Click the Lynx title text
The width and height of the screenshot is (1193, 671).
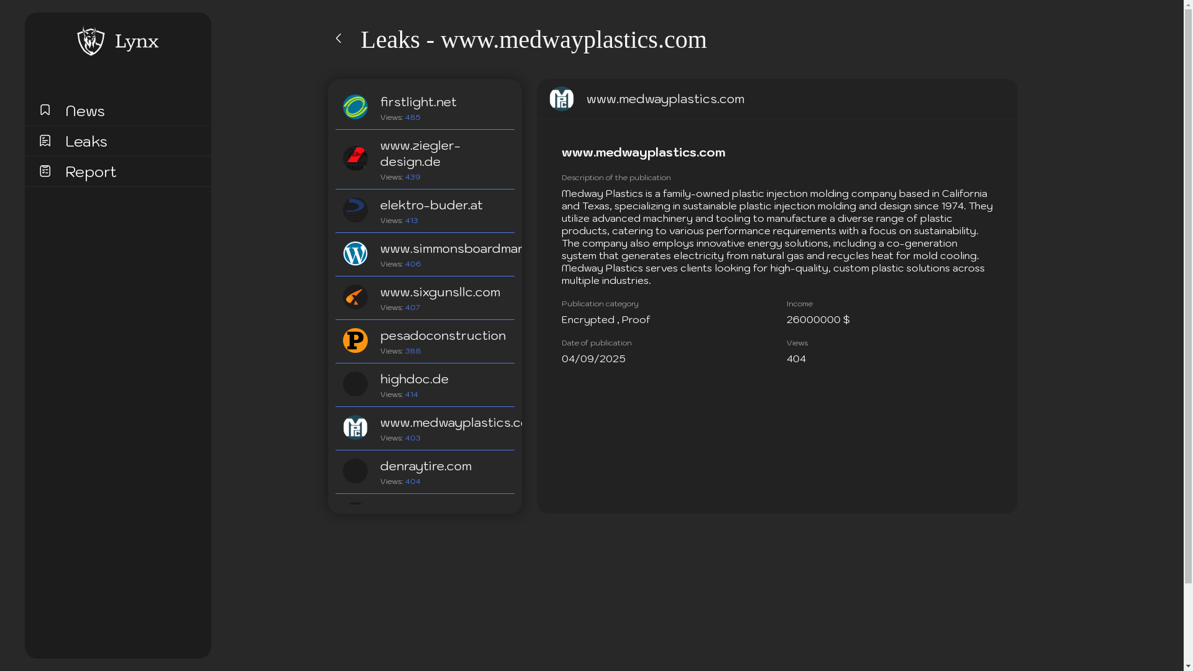click(x=137, y=42)
